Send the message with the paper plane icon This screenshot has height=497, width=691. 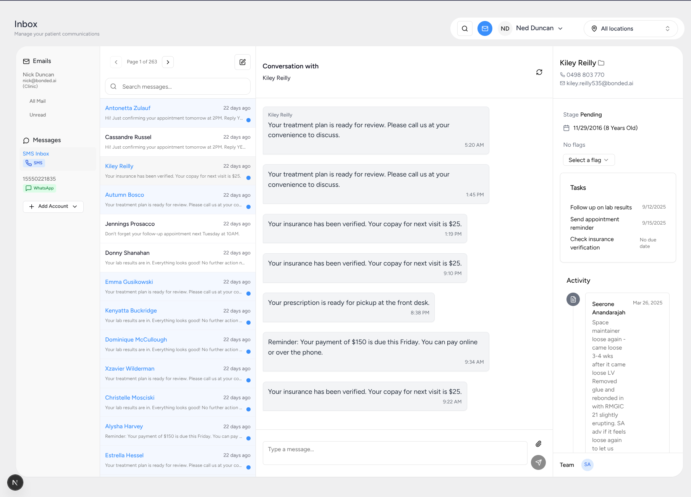coord(538,463)
